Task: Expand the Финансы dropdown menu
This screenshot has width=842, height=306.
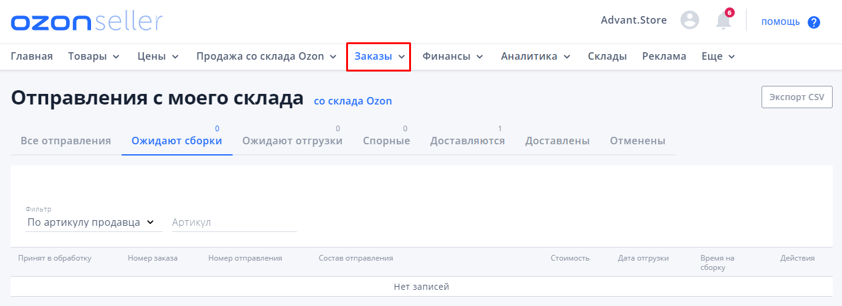Action: point(453,57)
